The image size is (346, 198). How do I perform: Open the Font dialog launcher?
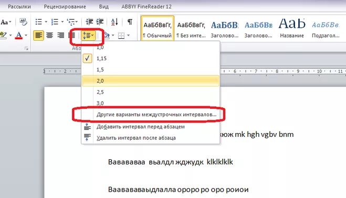click(26, 48)
